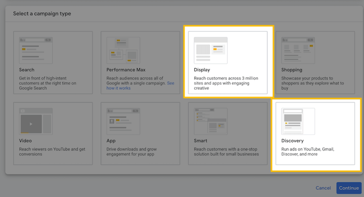Select the Smart campaign description text
Viewport: 364px width, 197px height.
[226, 152]
